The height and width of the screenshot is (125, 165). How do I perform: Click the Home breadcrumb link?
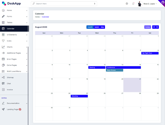pos(37,17)
